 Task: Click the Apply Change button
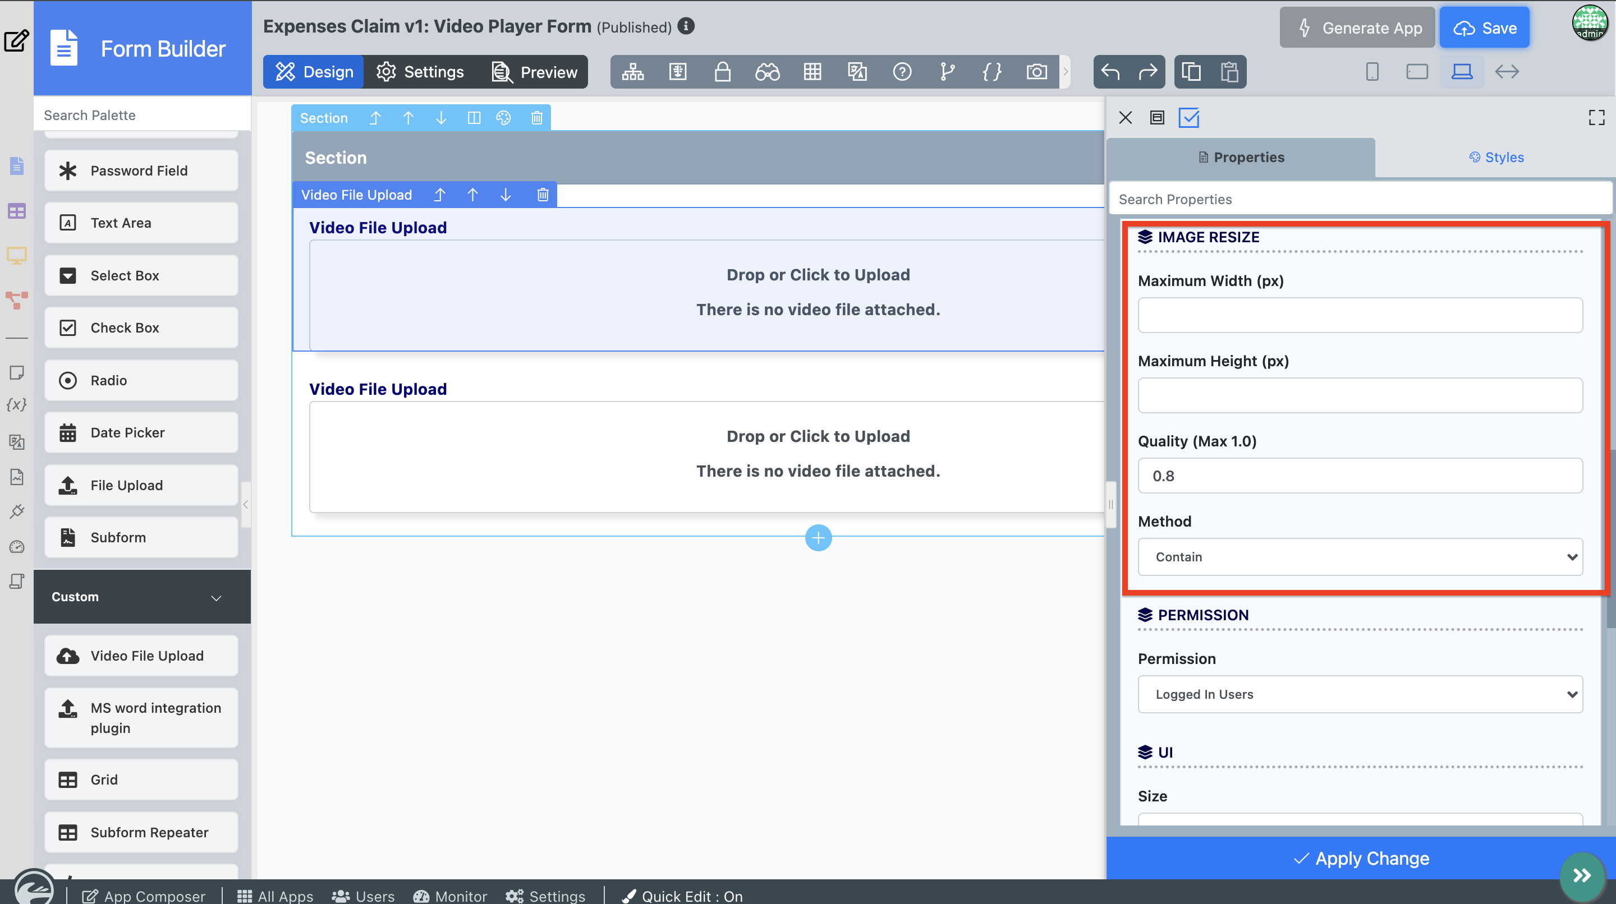(x=1360, y=857)
